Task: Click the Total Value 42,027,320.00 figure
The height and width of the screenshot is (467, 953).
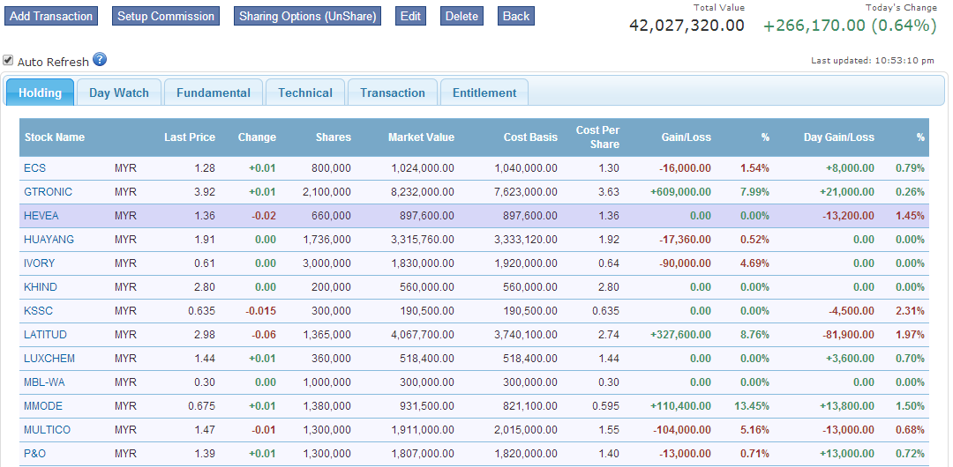Action: pyautogui.click(x=687, y=26)
